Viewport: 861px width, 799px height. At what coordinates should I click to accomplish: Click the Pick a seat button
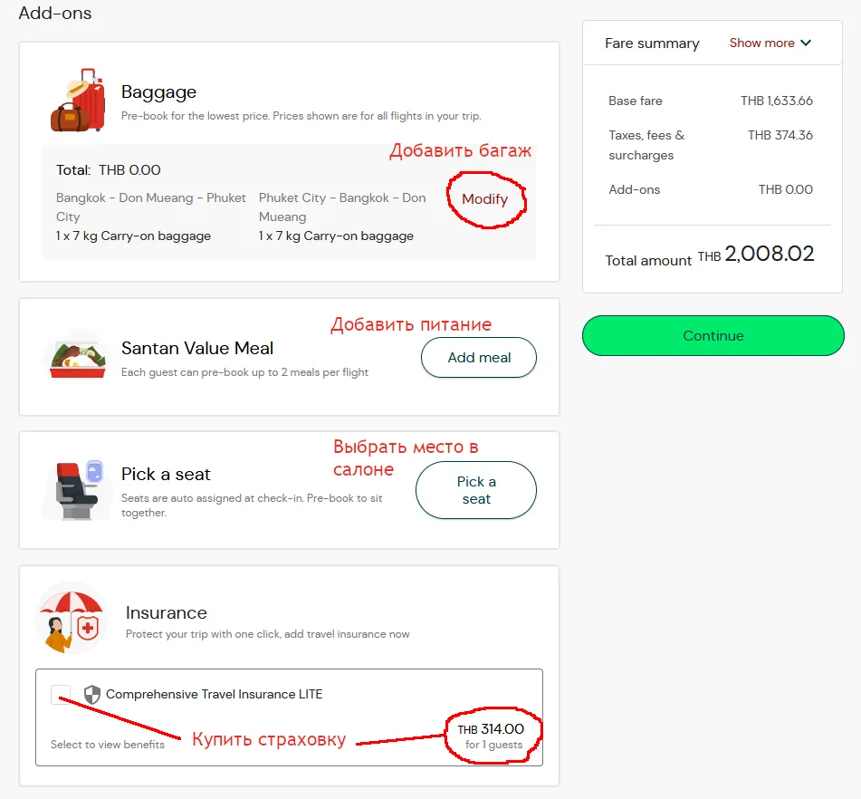475,489
